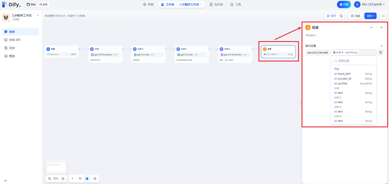
Task: Click the LLM 4 node icon
Action: coord(221,49)
